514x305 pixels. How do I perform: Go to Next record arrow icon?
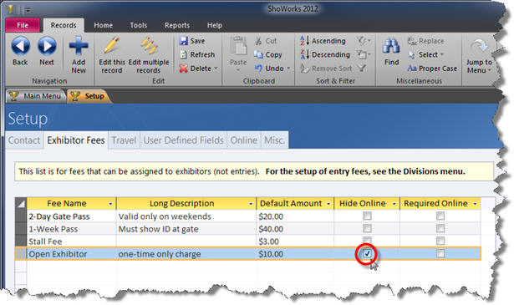(x=47, y=46)
